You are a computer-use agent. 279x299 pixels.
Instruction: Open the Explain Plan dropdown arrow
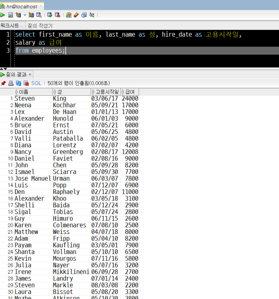click(25, 15)
